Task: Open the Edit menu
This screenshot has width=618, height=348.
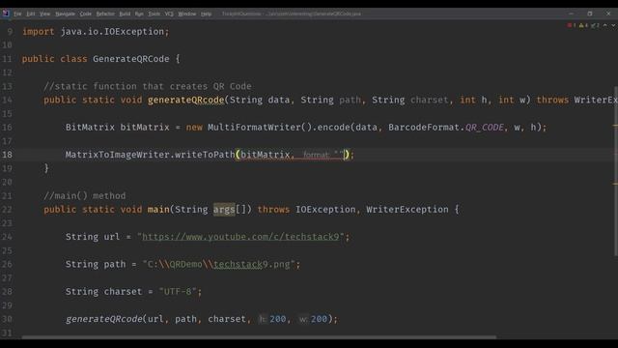Action: click(31, 14)
